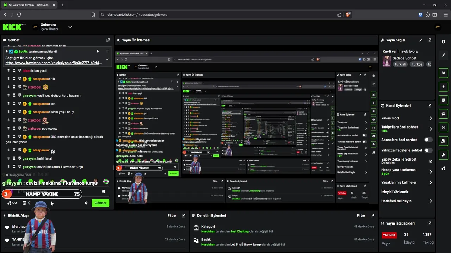Open Yapay Zeka ile Sohbet Denetimi link icon
Screen dimensions: 451x253
430,161
